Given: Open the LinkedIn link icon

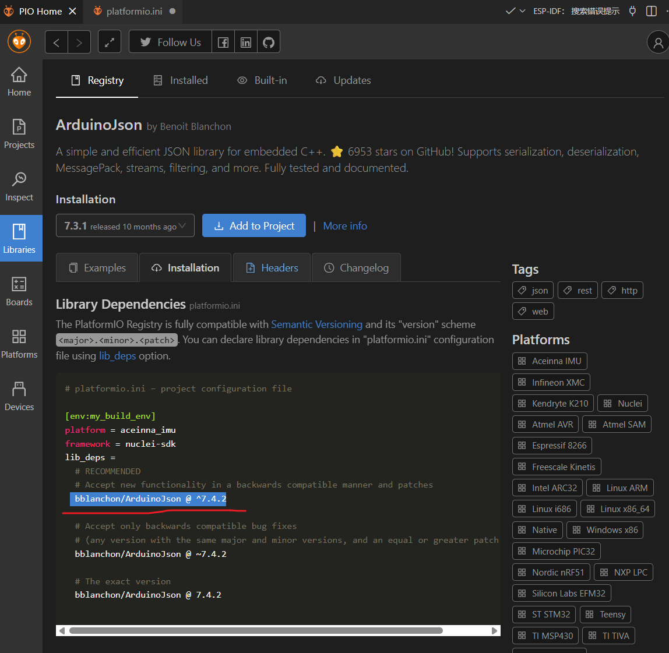Looking at the screenshot, I should 246,42.
